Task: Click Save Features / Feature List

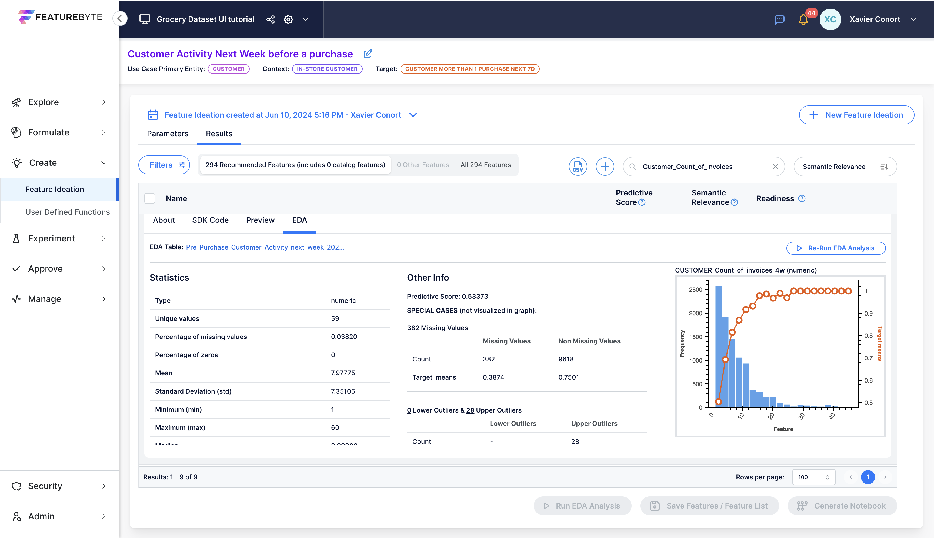Action: tap(709, 506)
